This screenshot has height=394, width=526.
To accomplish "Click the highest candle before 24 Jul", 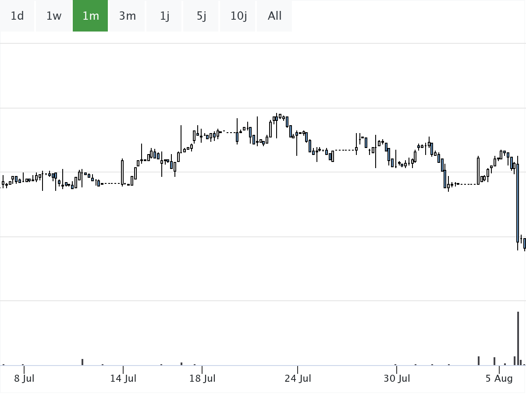I will [280, 116].
